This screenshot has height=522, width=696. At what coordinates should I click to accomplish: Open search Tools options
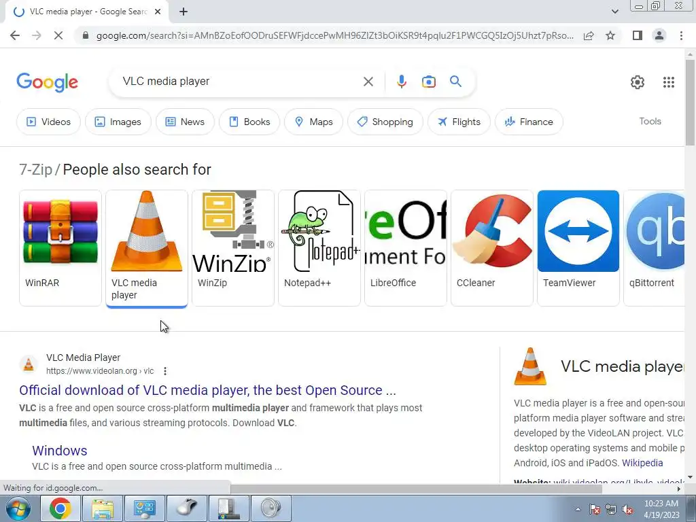tap(650, 121)
